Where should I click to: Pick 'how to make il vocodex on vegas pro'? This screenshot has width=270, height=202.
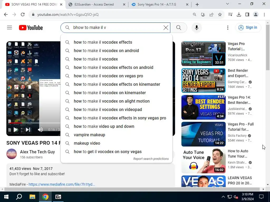[x=116, y=76]
